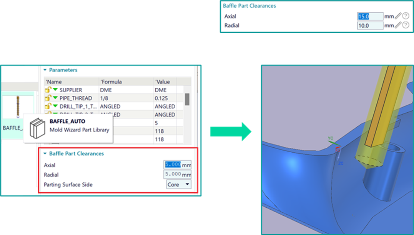Viewport: 414px width, 235px height.
Task: Click the Axial field showing 5.000
Action: [x=173, y=165]
